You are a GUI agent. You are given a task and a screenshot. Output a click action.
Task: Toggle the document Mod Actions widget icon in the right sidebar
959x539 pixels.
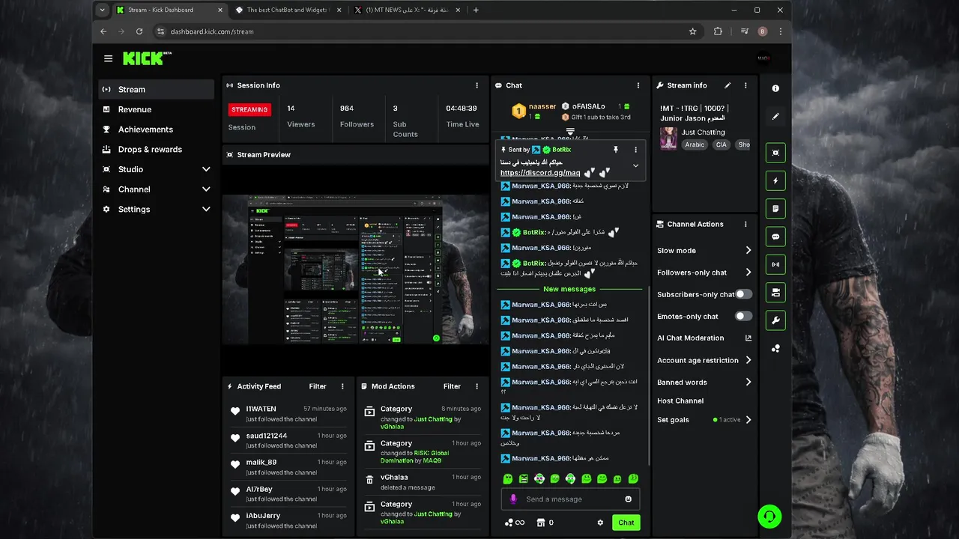point(775,209)
